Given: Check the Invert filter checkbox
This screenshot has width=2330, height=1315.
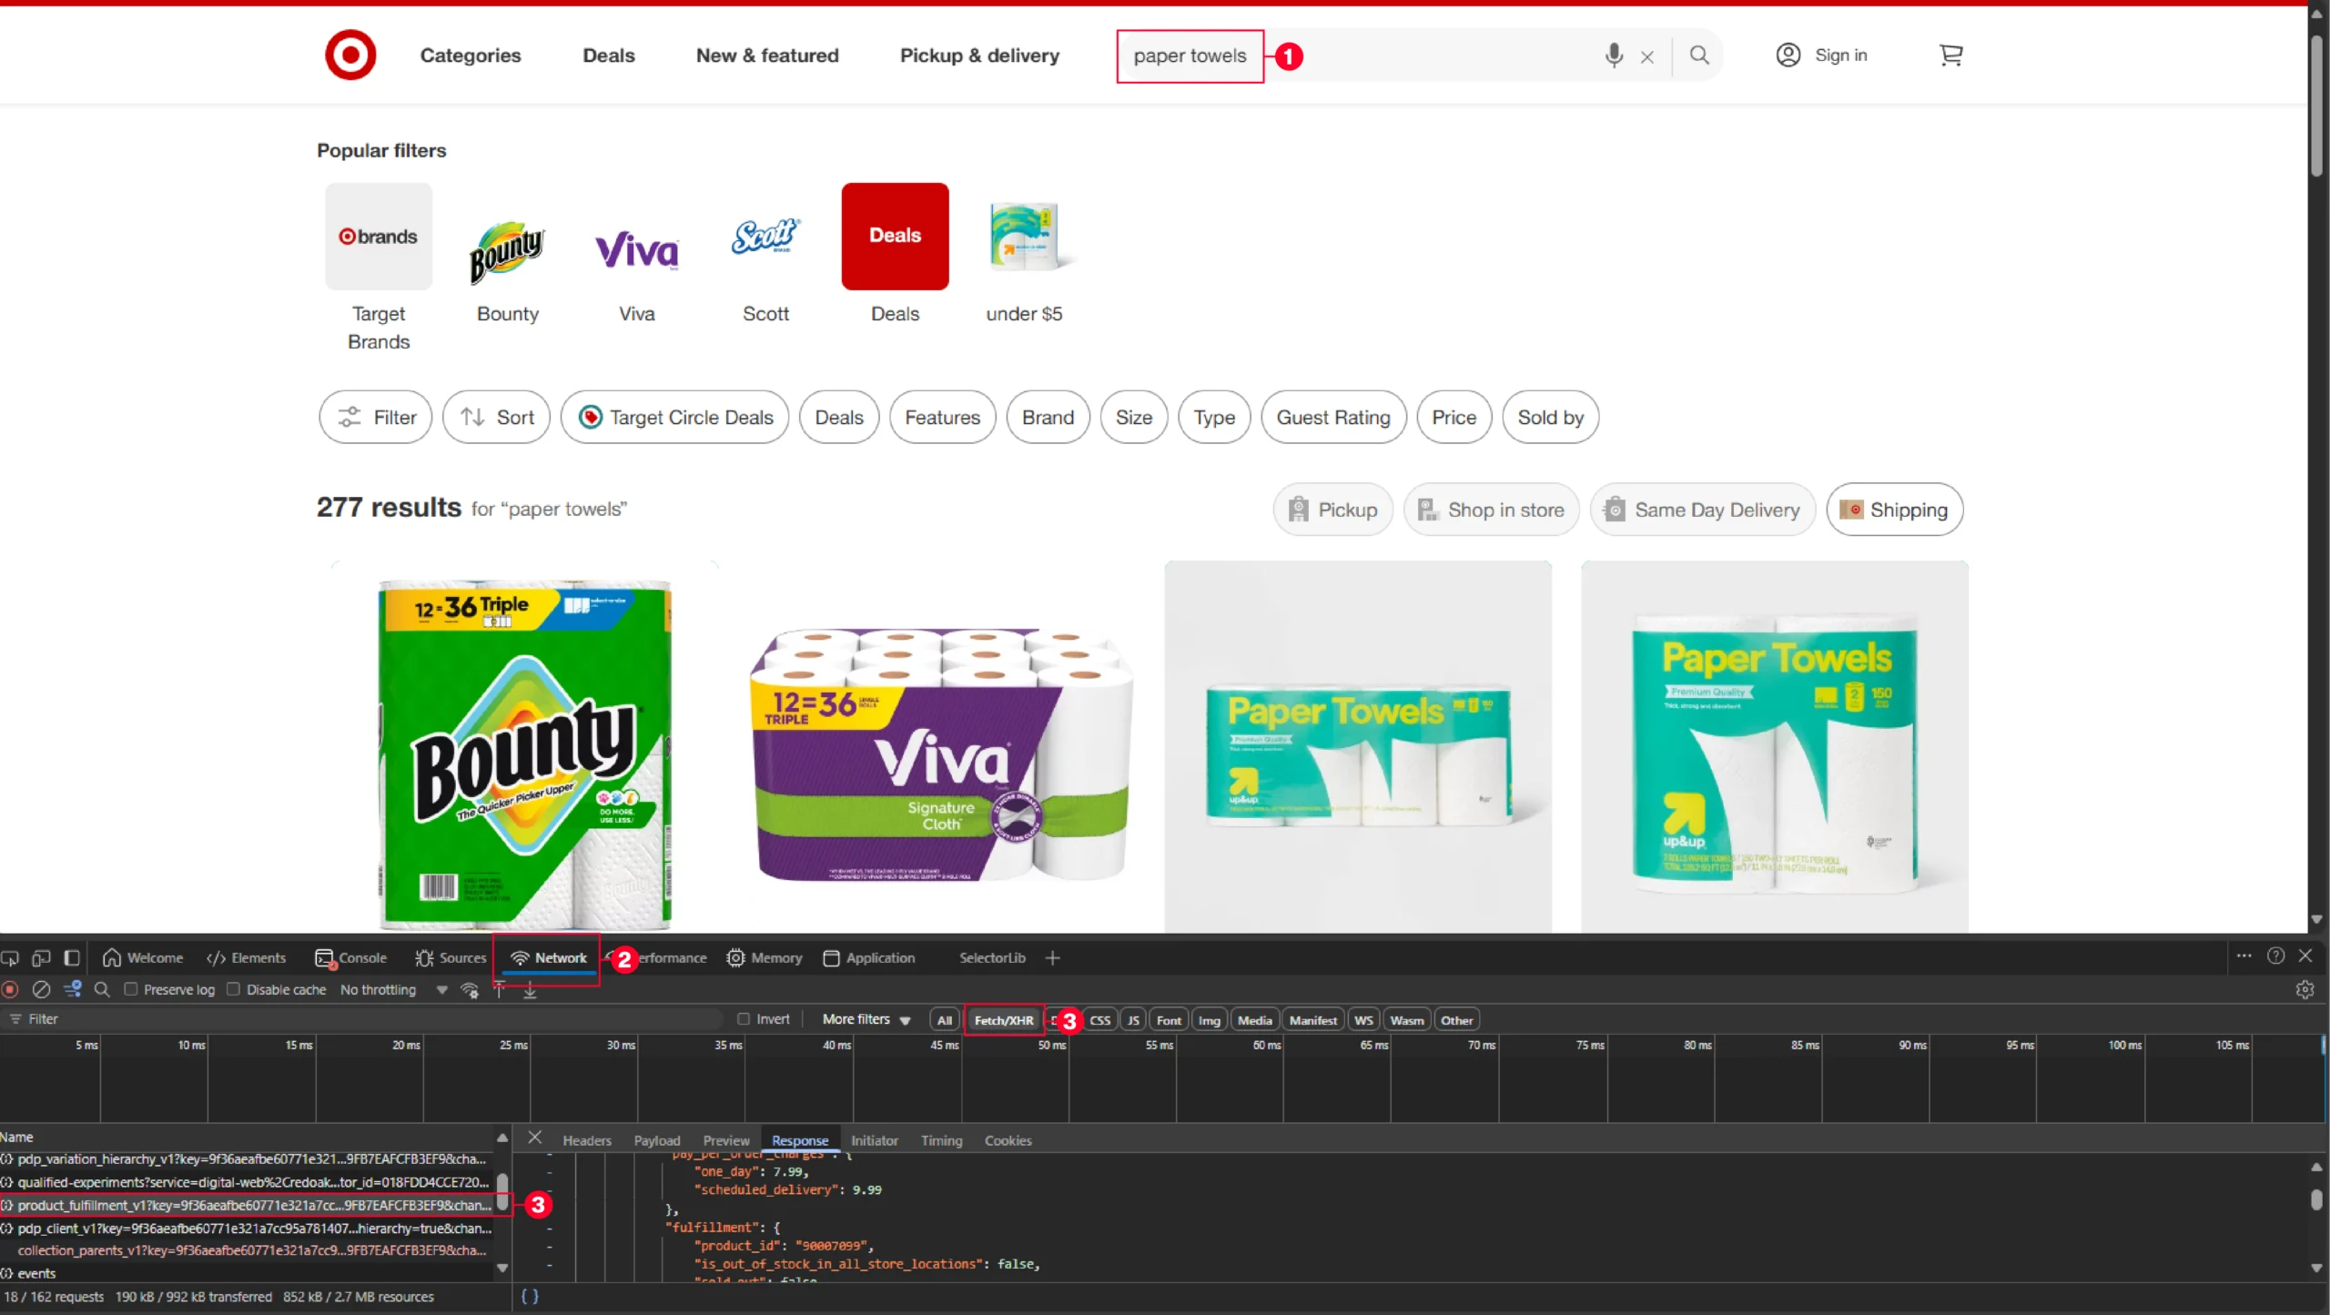Looking at the screenshot, I should 744,1018.
